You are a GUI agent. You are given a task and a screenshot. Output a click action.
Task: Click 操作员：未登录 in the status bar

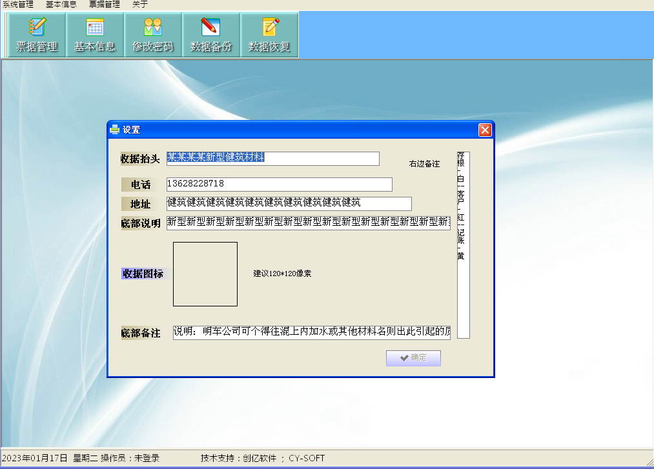130,458
